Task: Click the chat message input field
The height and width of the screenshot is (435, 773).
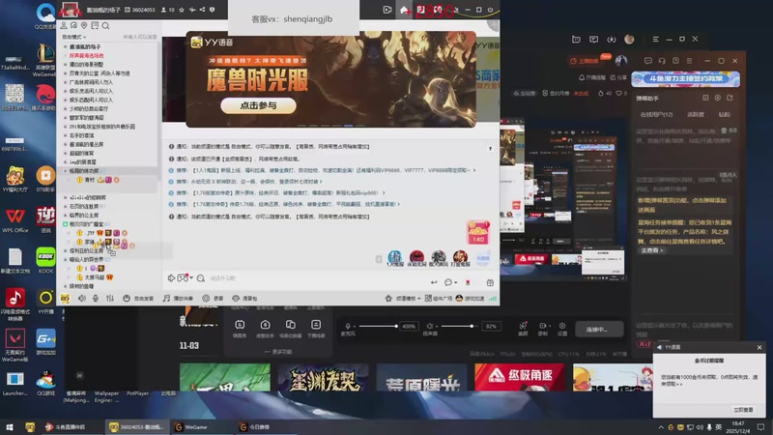Action: (x=316, y=278)
